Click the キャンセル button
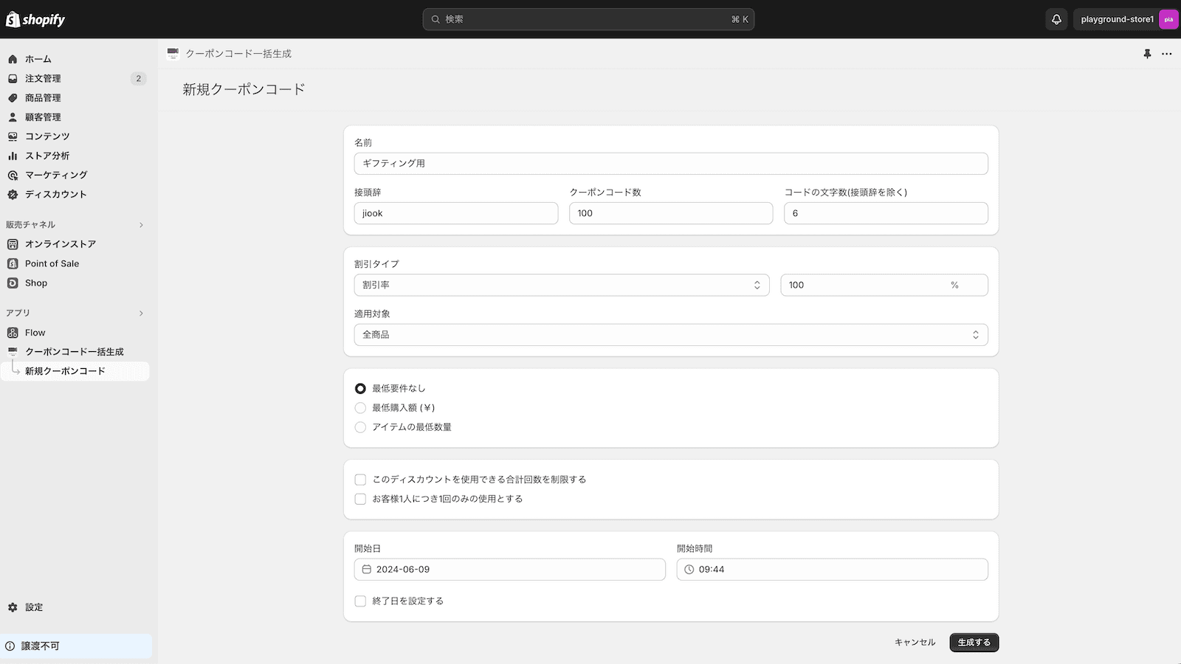The height and width of the screenshot is (664, 1181). point(915,643)
